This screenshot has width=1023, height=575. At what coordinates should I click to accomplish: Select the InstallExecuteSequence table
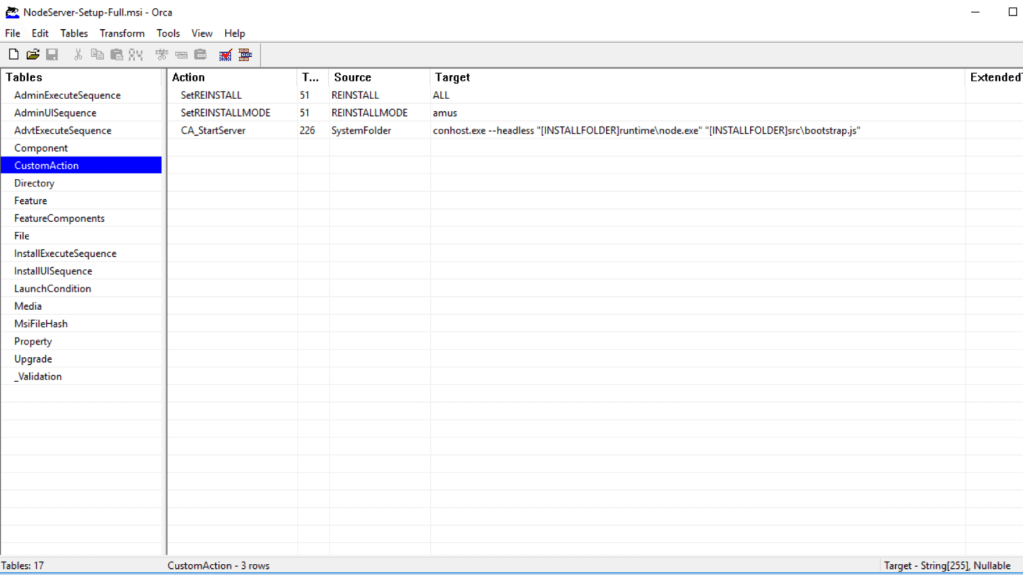pyautogui.click(x=65, y=253)
